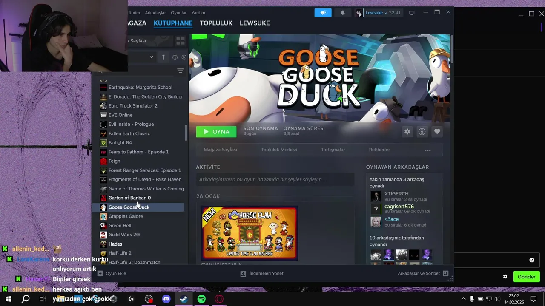Open the LEWSUKE profile section
545x306 pixels.
[255, 23]
